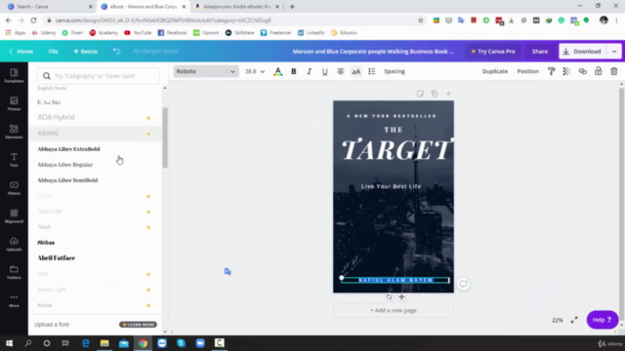Click the undo arrow icon
The height and width of the screenshot is (351, 625).
coord(116,51)
